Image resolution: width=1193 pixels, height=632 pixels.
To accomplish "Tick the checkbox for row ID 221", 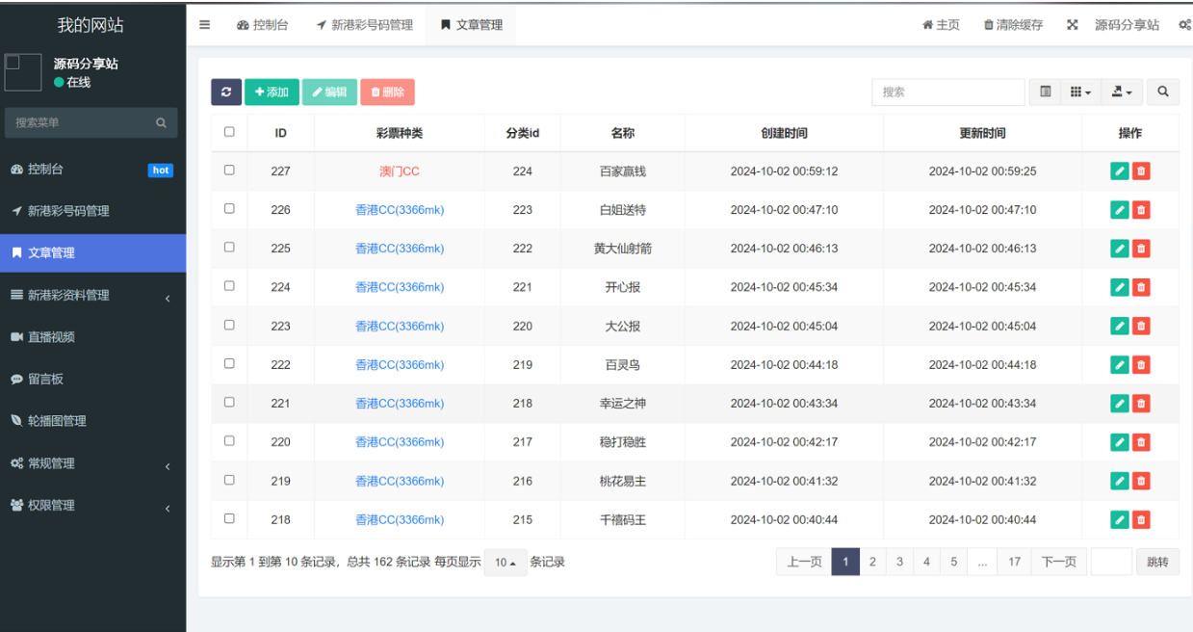I will click(229, 403).
